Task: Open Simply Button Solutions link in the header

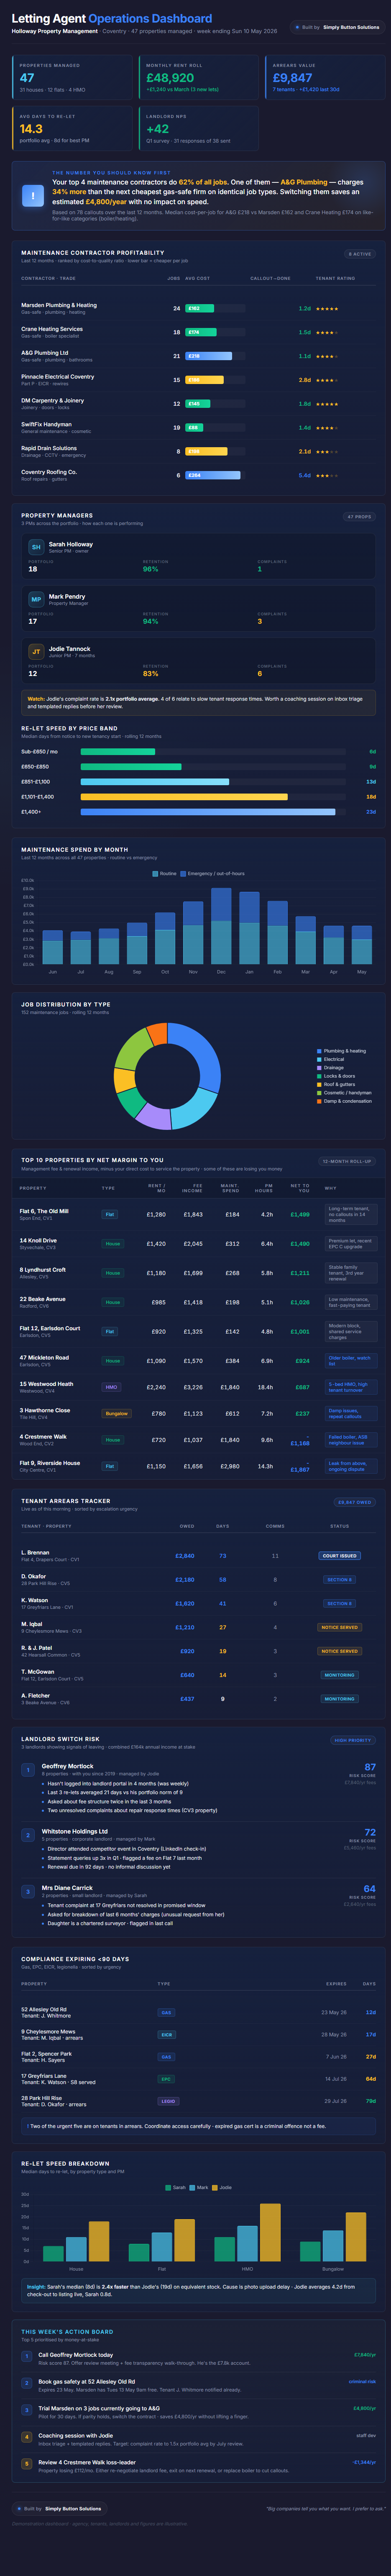Action: 351,27
